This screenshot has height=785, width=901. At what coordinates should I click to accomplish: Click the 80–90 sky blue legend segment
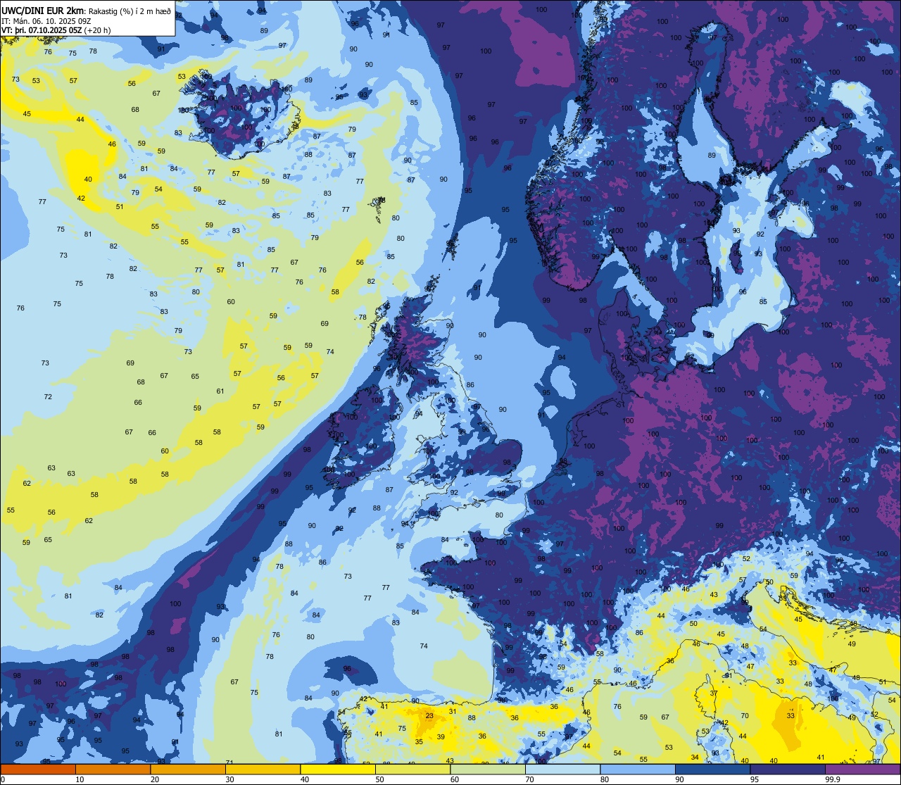638,769
